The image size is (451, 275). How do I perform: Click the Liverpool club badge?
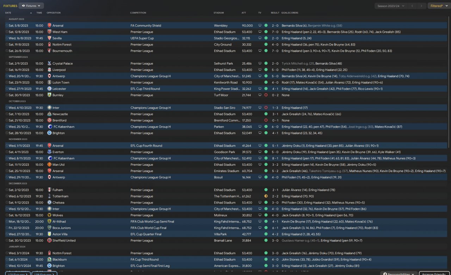pyautogui.click(x=49, y=70)
